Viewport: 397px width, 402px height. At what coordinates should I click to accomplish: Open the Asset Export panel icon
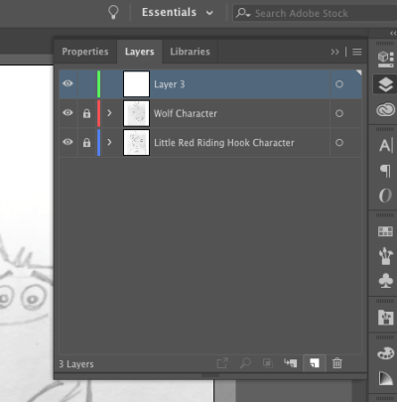tap(385, 317)
